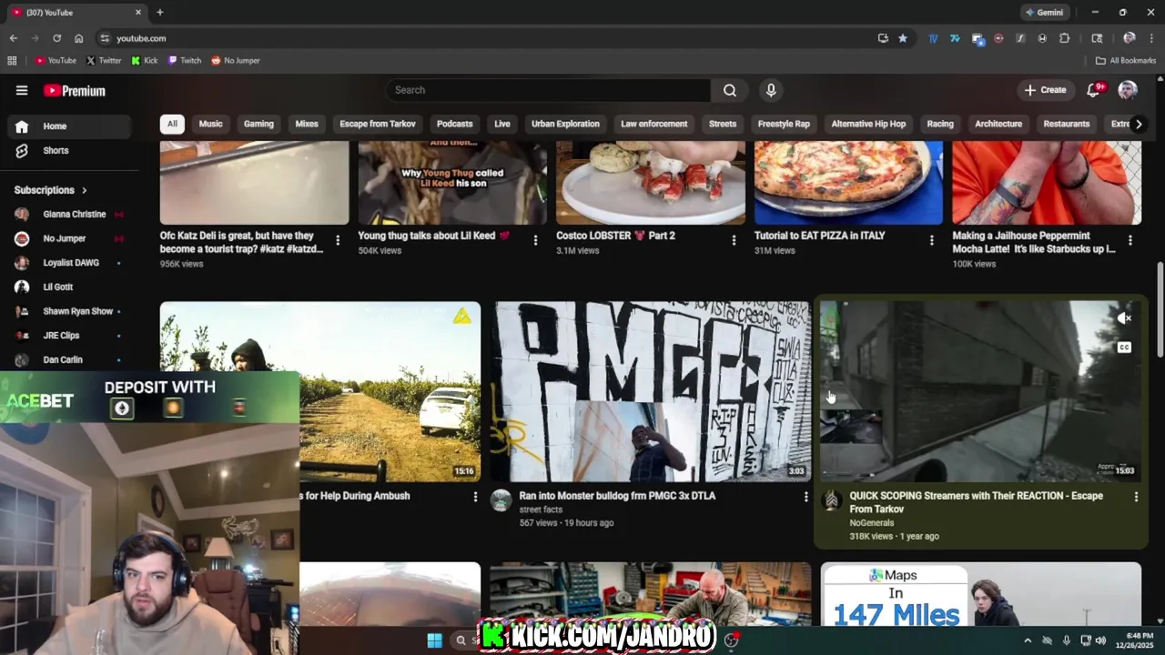
Task: Click the page vertical scrollbar
Action: 1160,309
